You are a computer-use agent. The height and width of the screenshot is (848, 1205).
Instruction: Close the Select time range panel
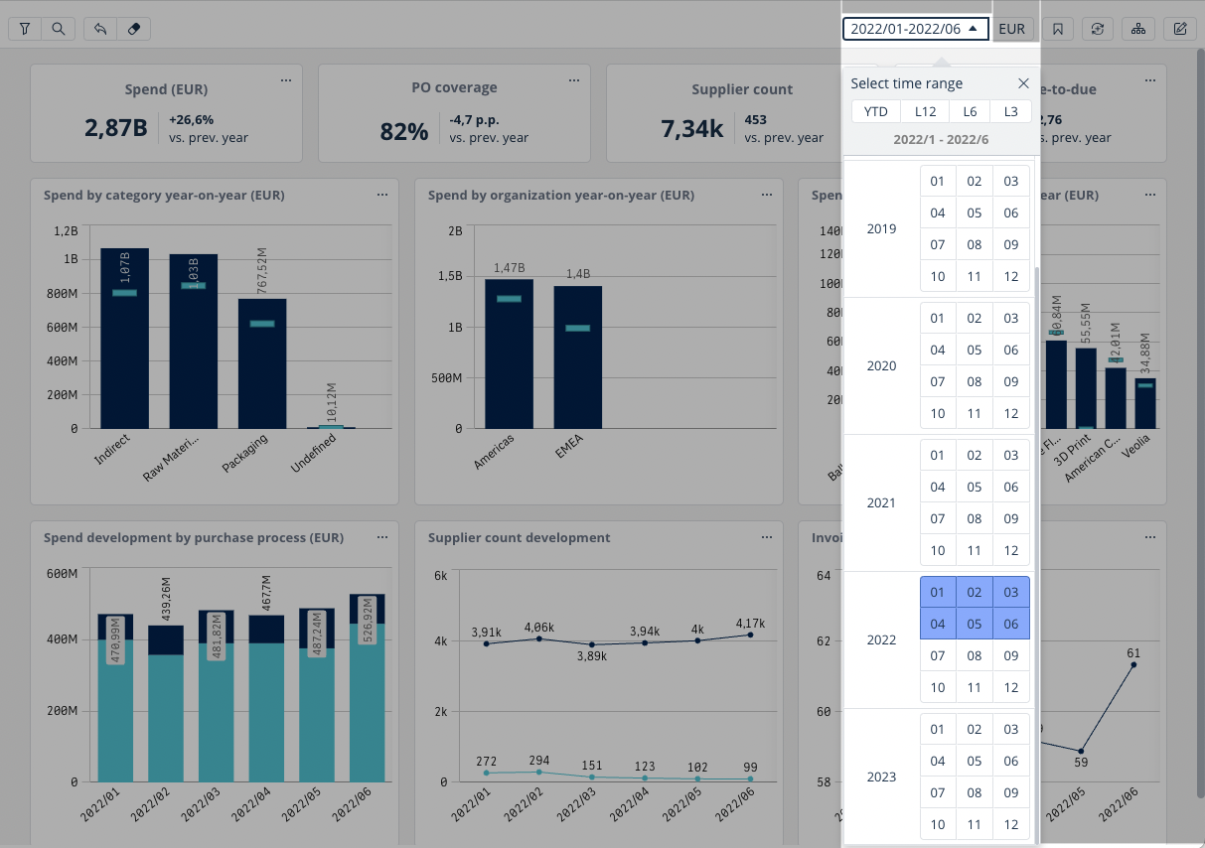tap(1023, 83)
